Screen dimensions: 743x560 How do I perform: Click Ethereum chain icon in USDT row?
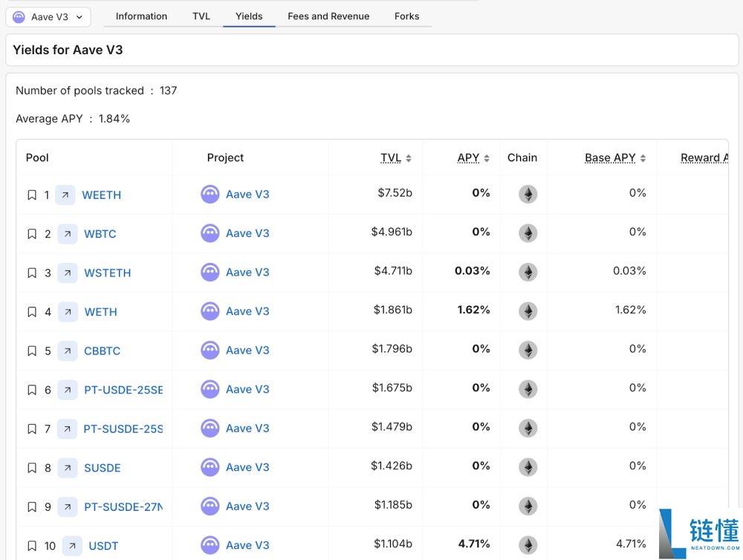click(528, 545)
